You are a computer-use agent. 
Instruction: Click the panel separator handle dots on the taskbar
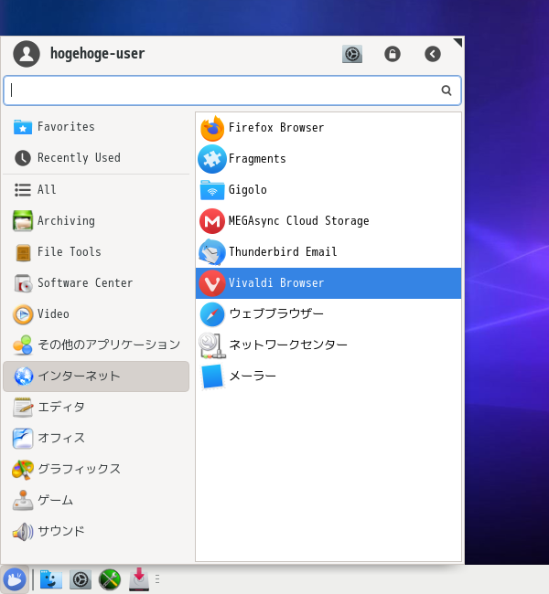tap(157, 579)
